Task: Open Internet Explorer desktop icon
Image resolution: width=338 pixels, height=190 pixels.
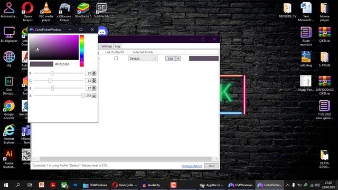Action: (x=9, y=135)
